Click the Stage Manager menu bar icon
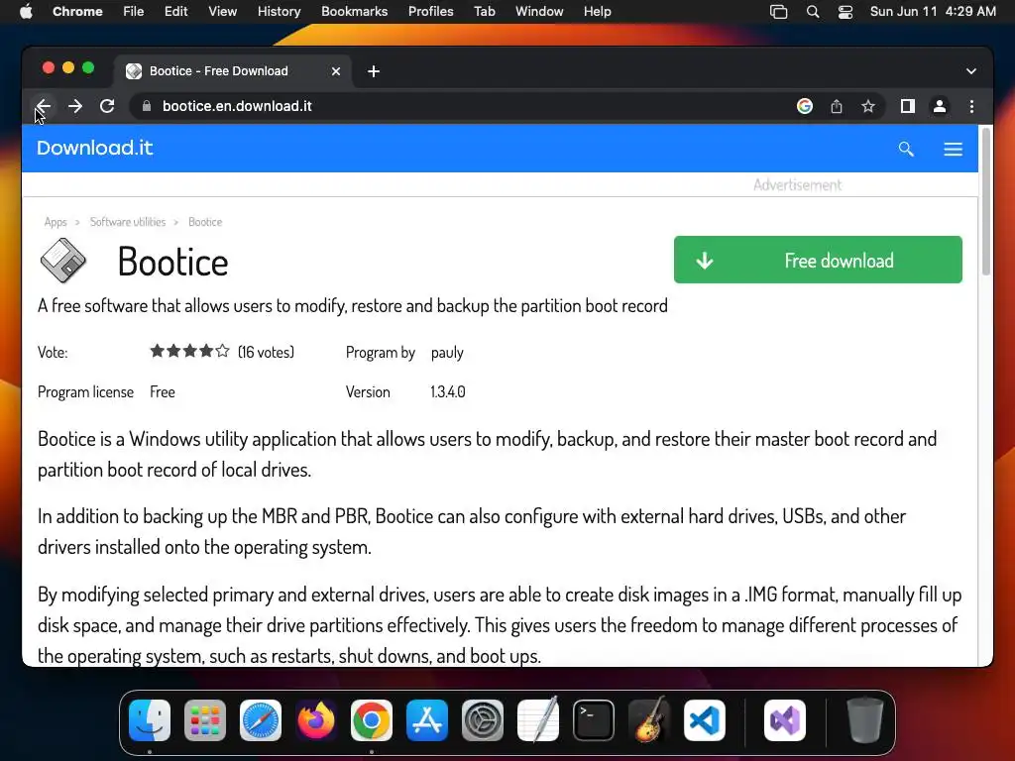The image size is (1015, 761). [779, 12]
